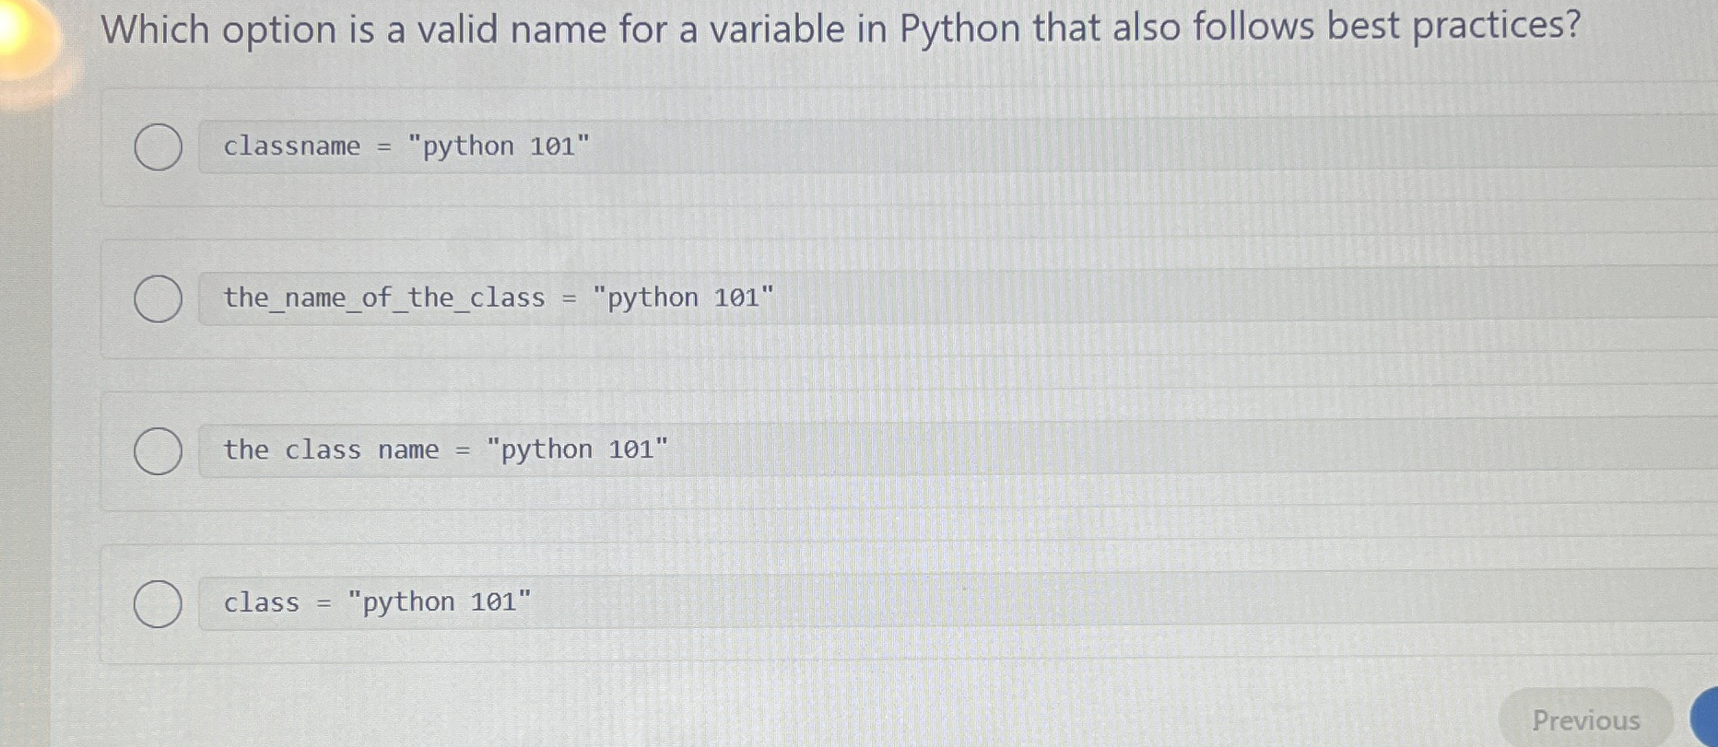1718x747 pixels.
Task: Click the Previous button
Action: (x=1585, y=719)
